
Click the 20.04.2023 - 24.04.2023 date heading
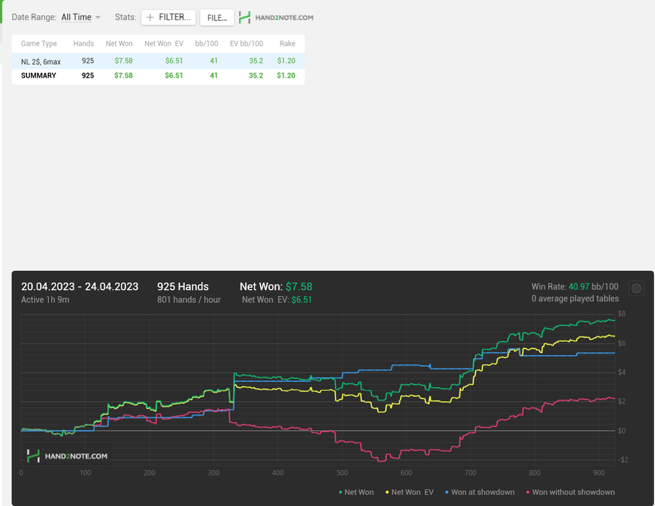[80, 287]
